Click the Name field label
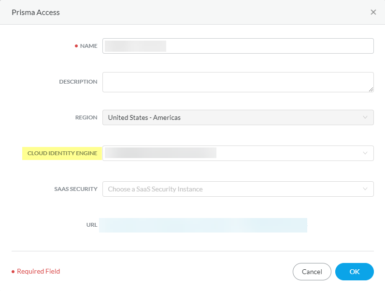This screenshot has width=385, height=291. coord(88,46)
